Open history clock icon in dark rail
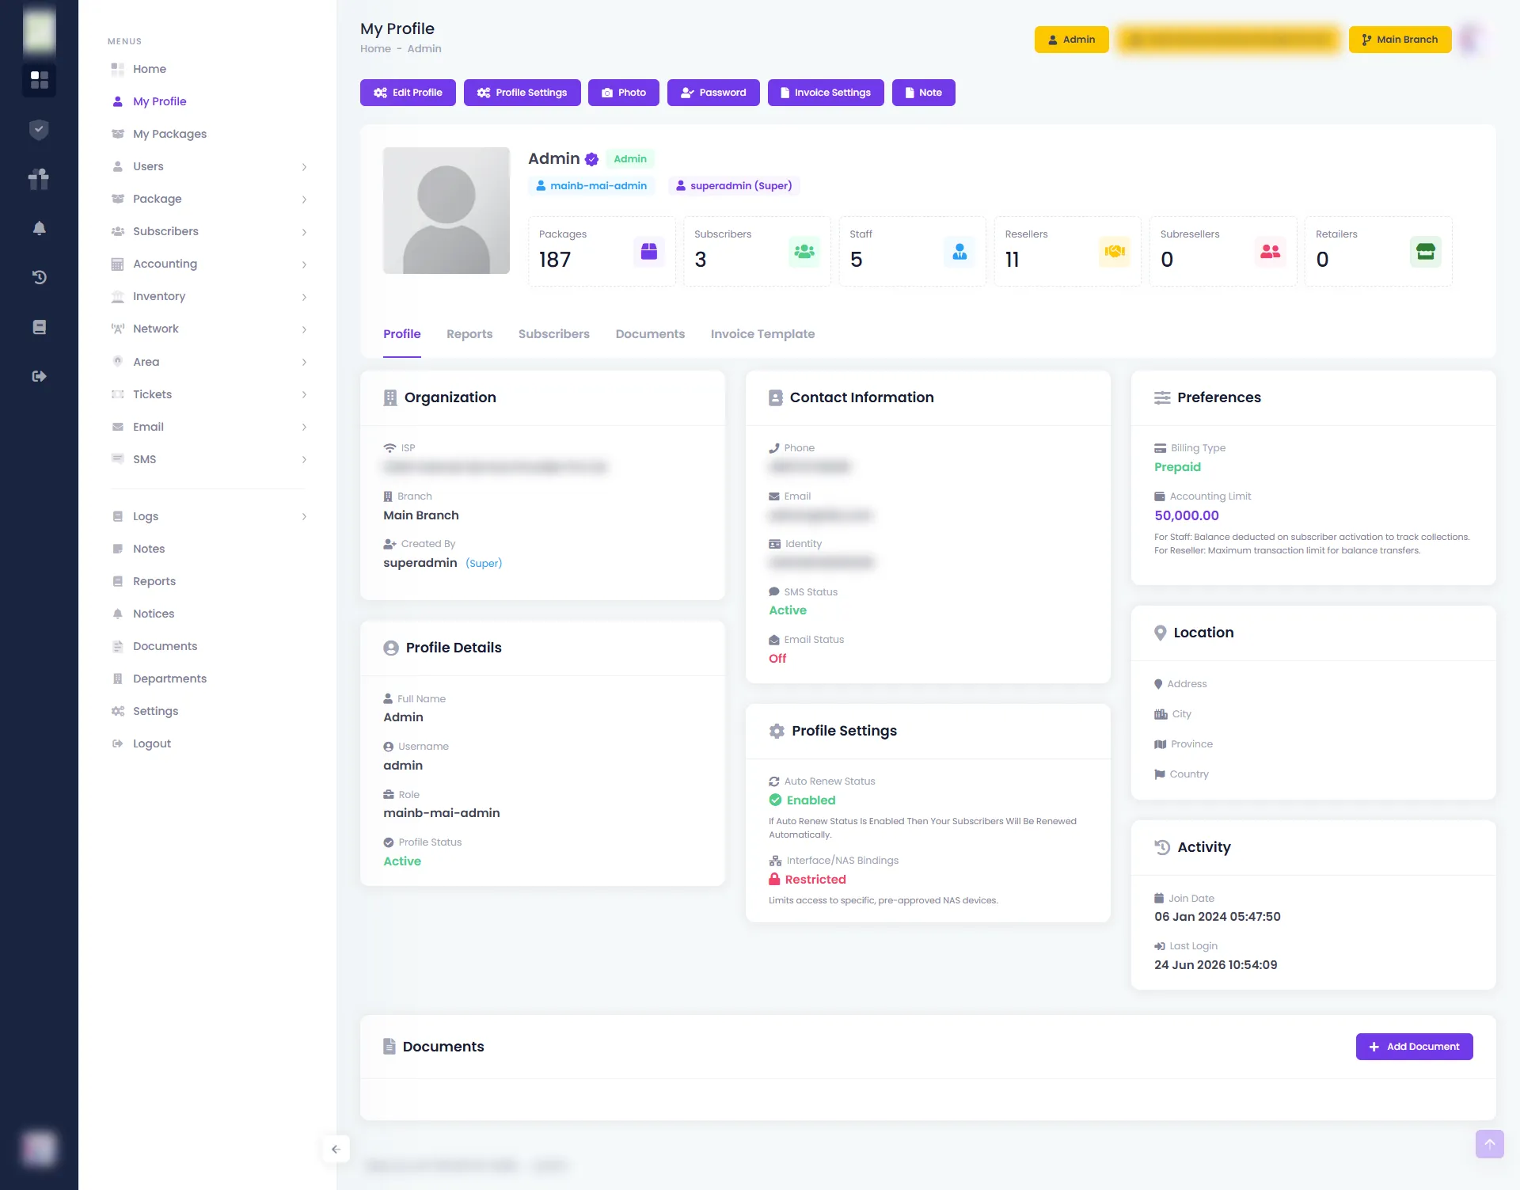1520x1190 pixels. (39, 277)
